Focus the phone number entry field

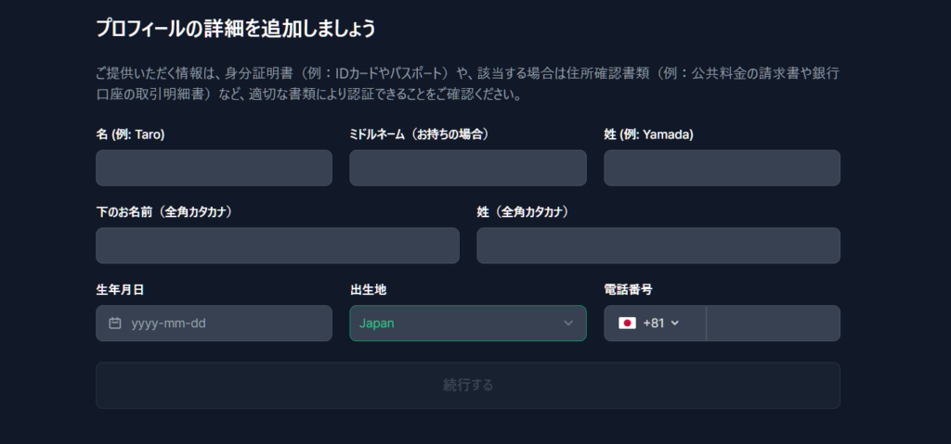point(773,323)
